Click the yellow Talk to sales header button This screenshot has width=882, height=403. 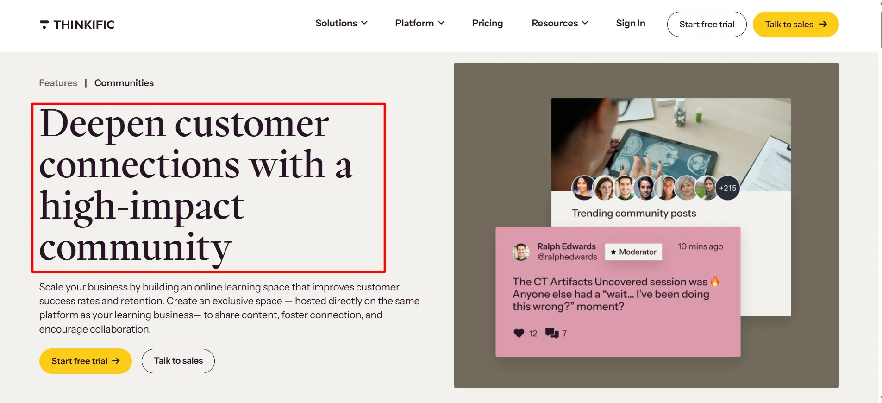coord(796,24)
